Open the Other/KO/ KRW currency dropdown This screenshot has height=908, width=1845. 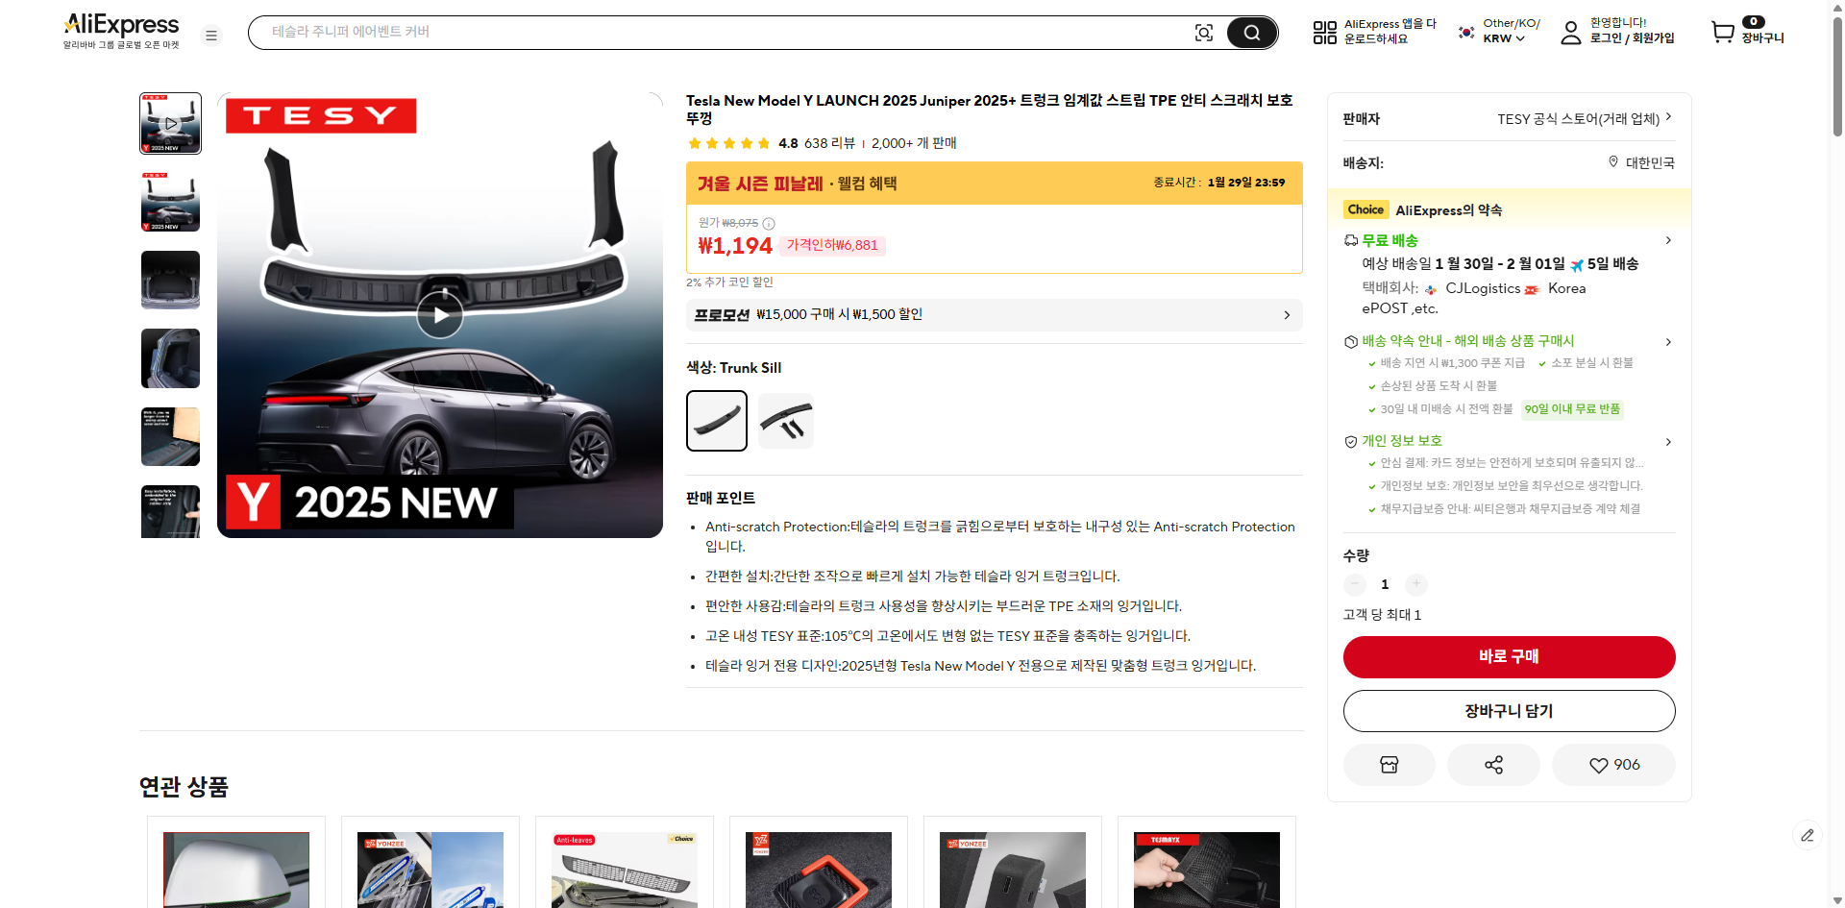click(1510, 32)
